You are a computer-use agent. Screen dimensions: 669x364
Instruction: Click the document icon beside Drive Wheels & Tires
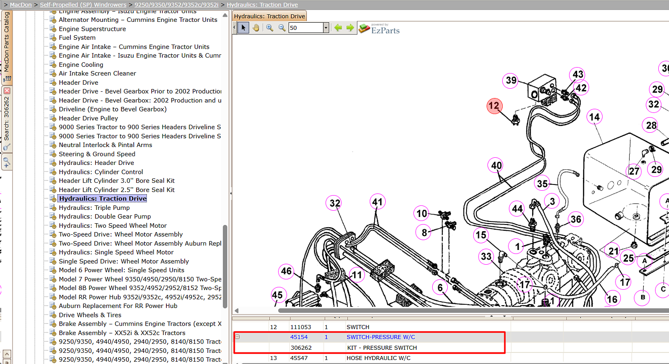(53, 315)
